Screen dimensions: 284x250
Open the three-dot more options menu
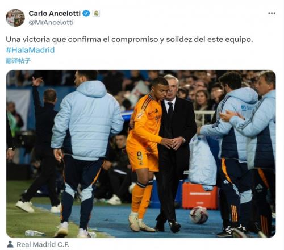point(272,13)
